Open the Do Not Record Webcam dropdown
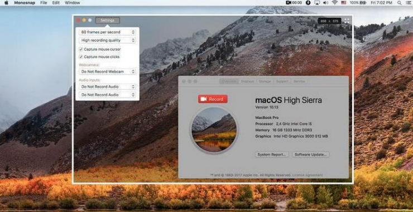Screen dimensions: 413x212 108,71
